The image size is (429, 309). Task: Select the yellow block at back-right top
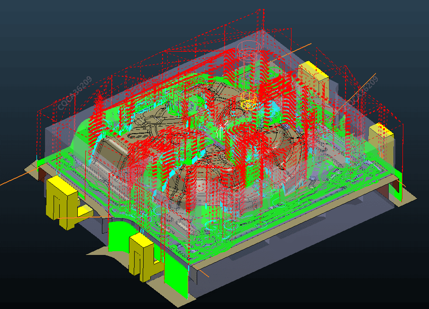[313, 75]
